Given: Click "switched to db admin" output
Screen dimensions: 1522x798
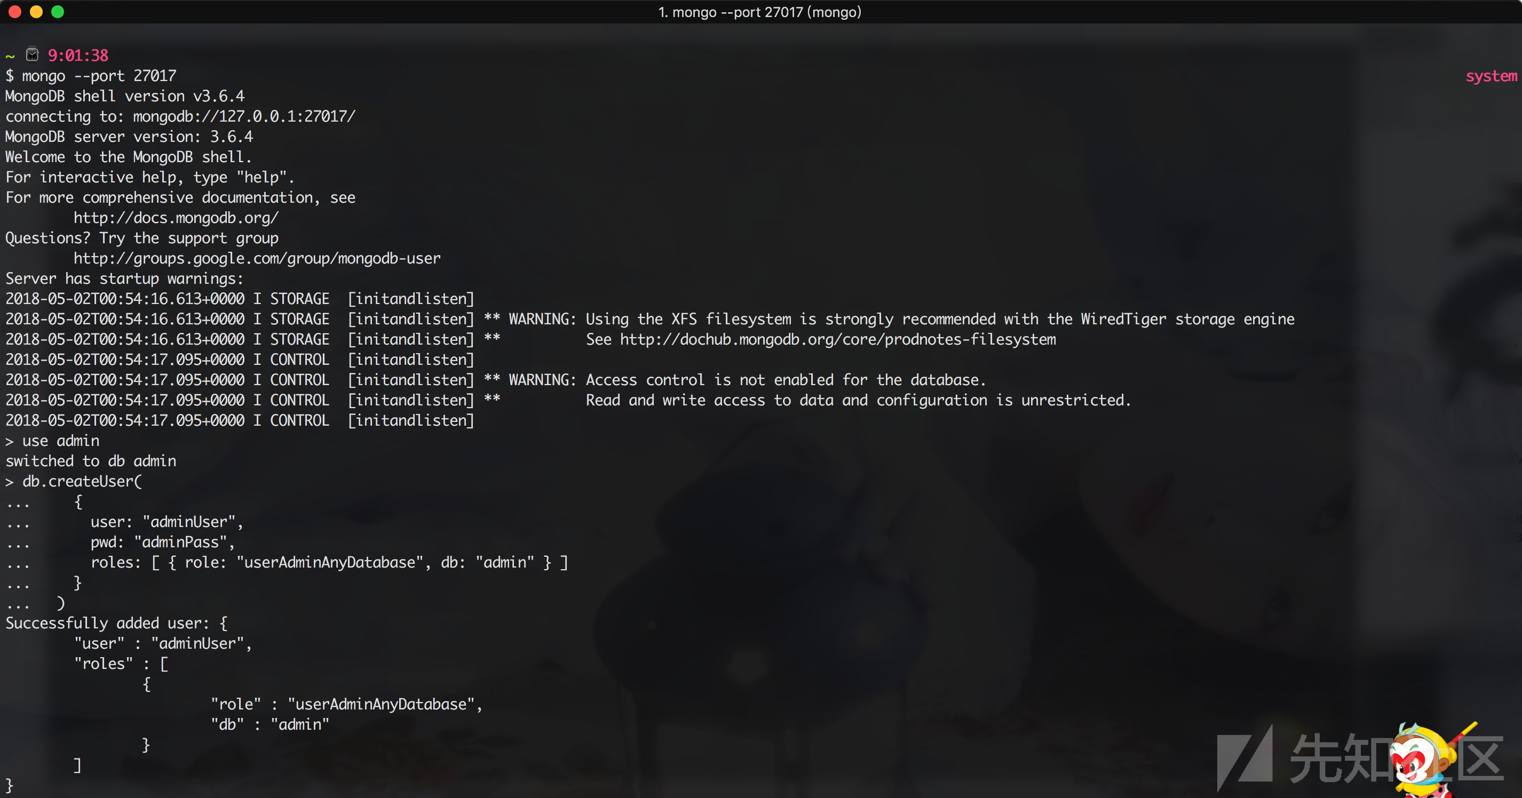Looking at the screenshot, I should (91, 461).
